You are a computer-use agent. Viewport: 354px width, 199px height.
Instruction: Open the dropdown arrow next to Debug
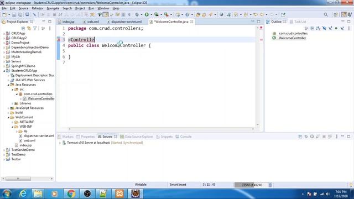142,15
